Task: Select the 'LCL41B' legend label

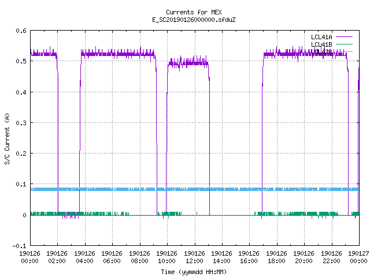Action: [321, 44]
